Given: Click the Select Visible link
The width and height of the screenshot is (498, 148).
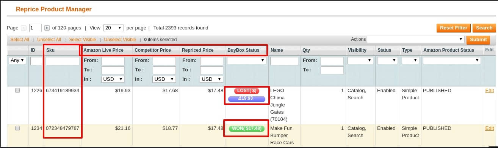Looking at the screenshot, I should (83, 40).
